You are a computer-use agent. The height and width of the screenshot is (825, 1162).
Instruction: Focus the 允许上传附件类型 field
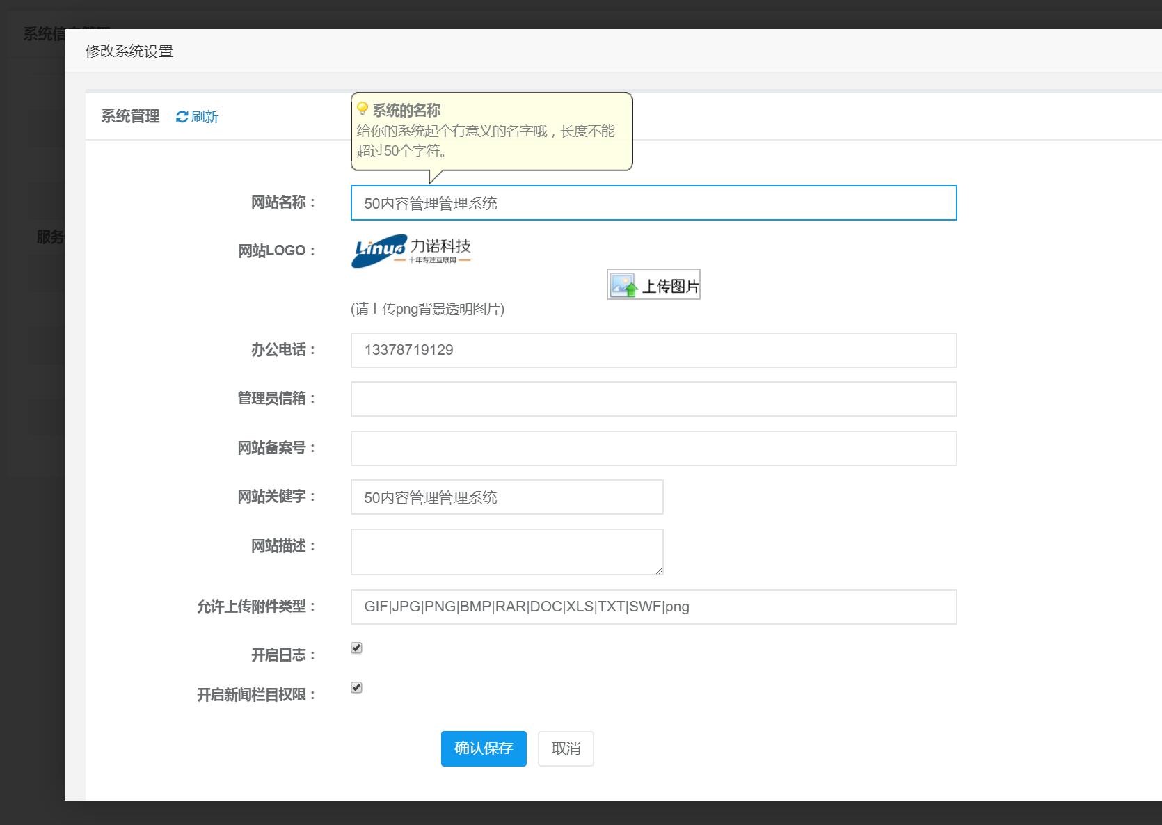tap(654, 607)
